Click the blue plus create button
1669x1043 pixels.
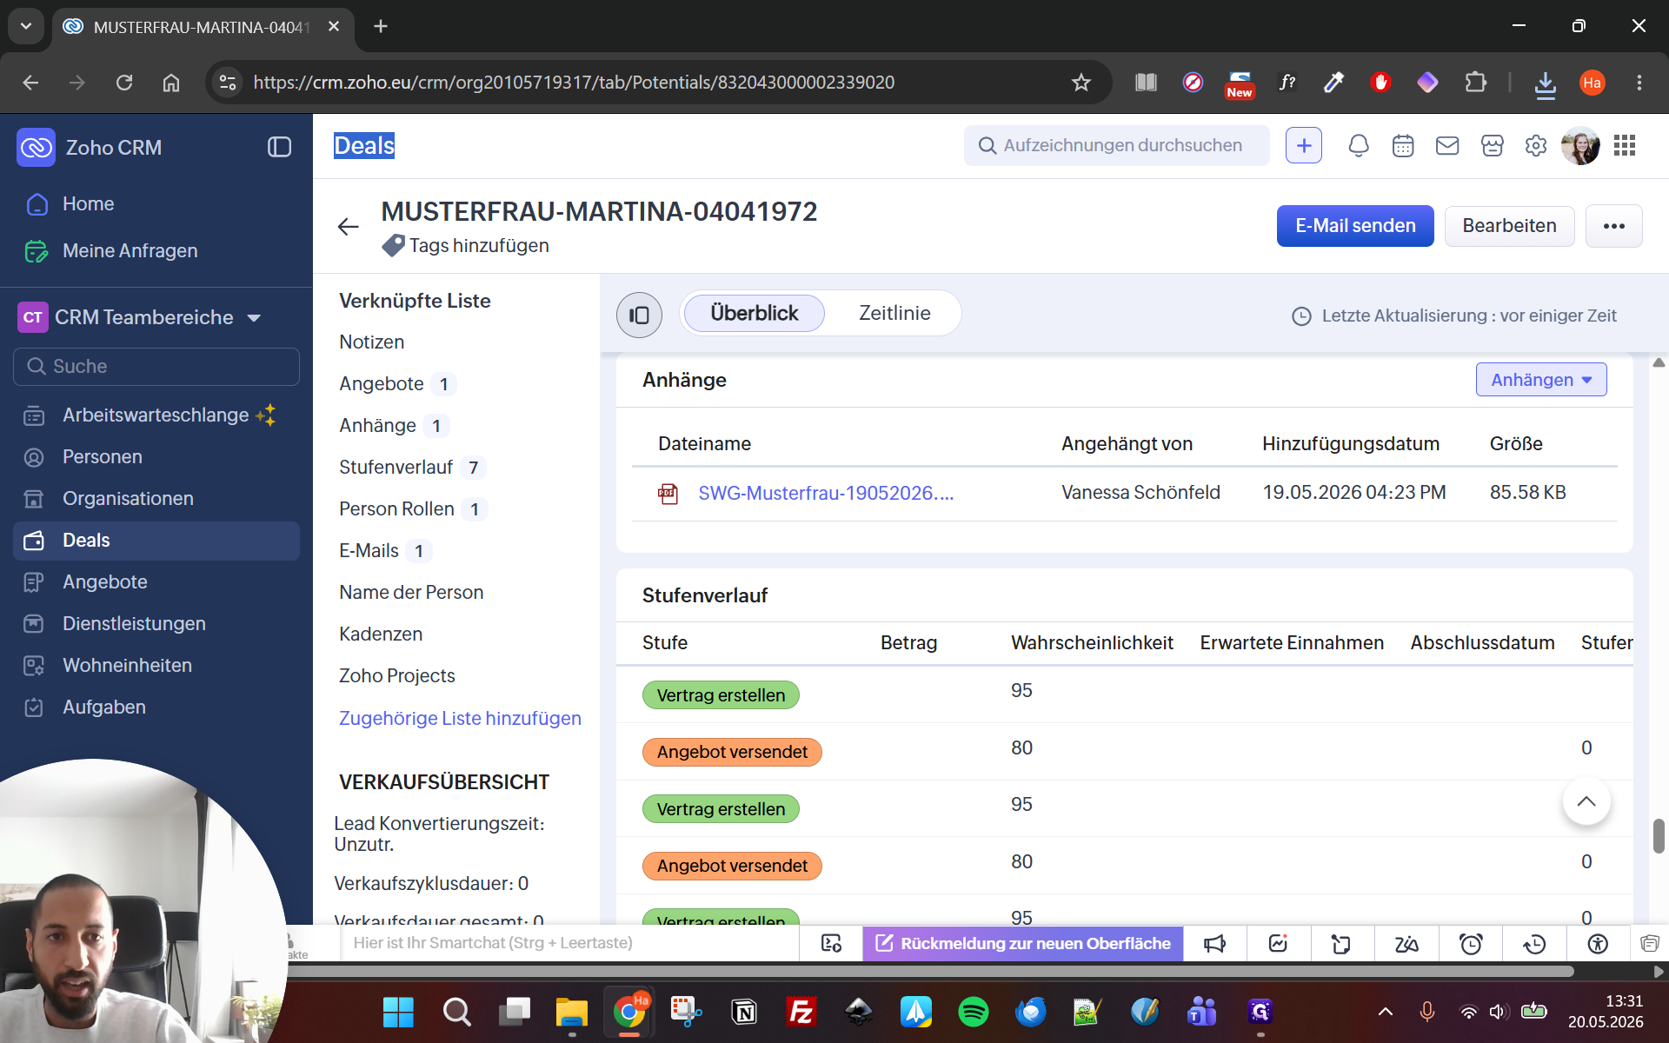1304,146
